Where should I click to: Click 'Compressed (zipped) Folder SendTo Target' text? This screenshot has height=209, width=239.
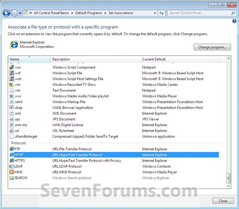[85, 136]
